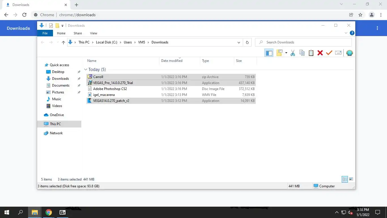This screenshot has width=387, height=218.
Task: Click VM5 in address breadcrumb
Action: 142,42
